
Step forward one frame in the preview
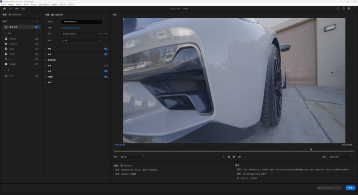[x=240, y=157]
